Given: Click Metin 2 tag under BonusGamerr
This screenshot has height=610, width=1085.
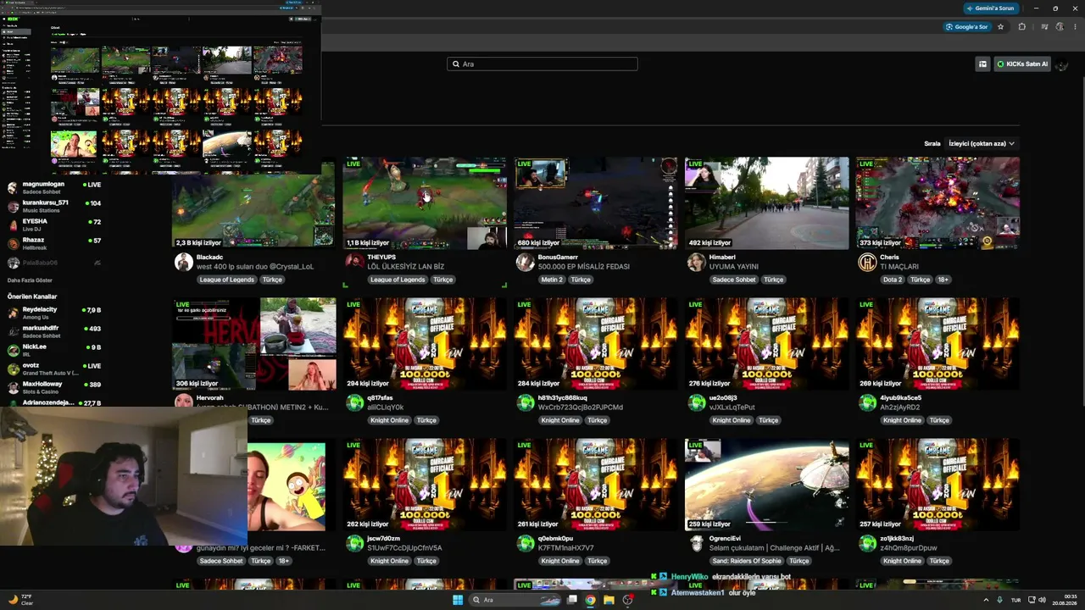Looking at the screenshot, I should pos(552,280).
